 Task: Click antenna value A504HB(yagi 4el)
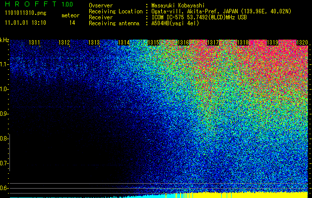(x=175, y=23)
